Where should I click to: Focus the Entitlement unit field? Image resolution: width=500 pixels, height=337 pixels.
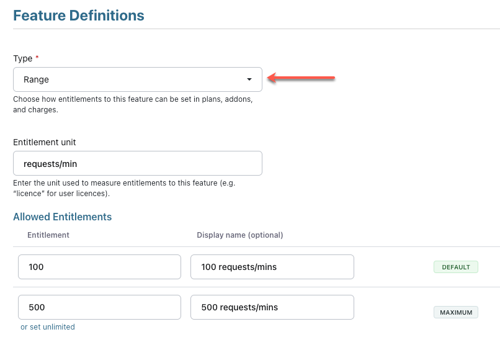(x=137, y=163)
